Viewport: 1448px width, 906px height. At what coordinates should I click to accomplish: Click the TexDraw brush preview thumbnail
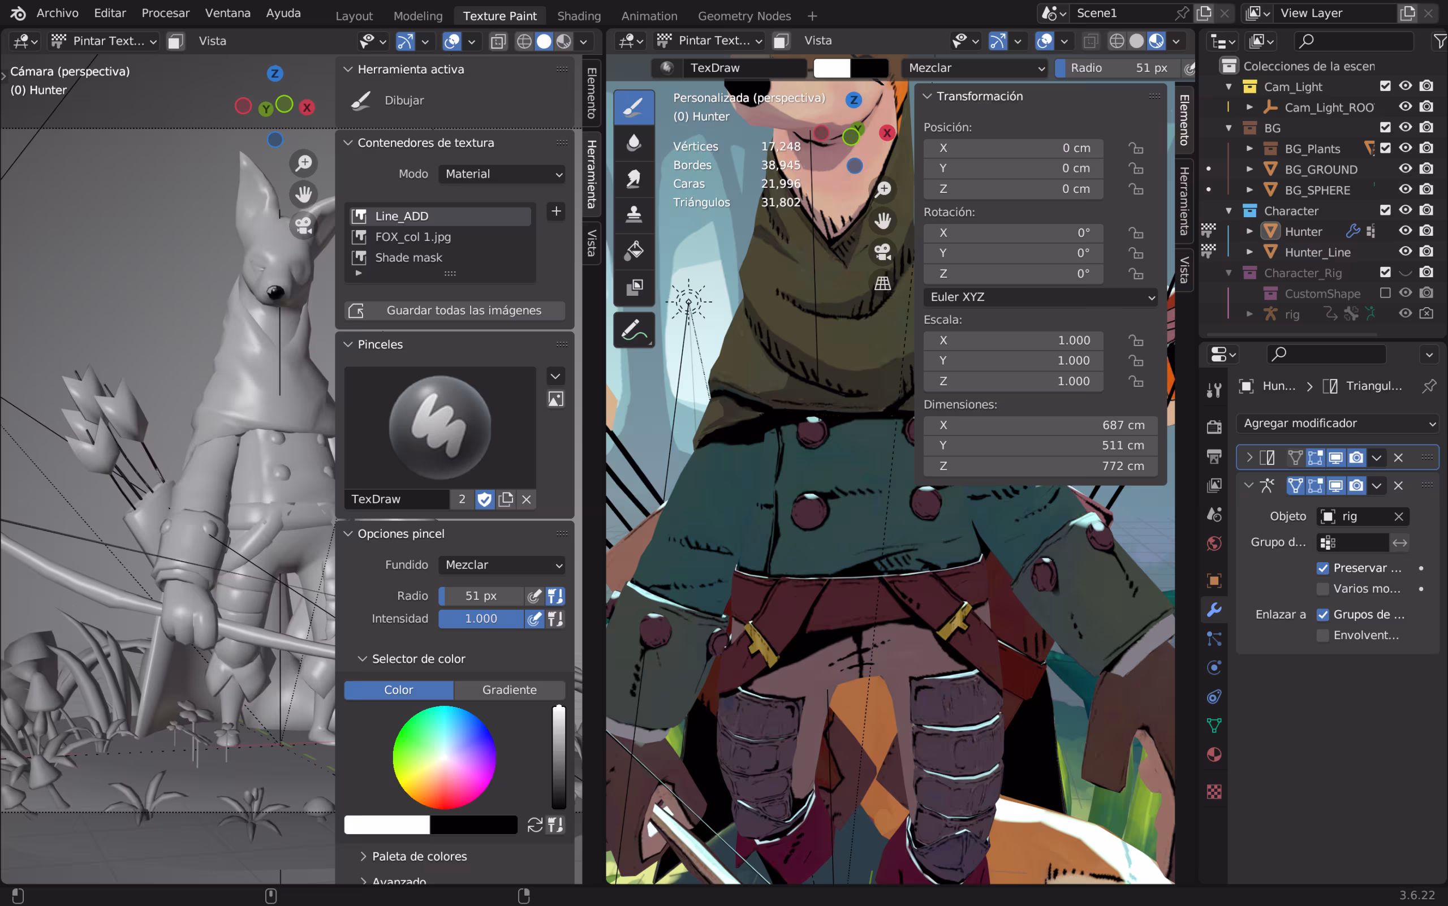point(440,427)
